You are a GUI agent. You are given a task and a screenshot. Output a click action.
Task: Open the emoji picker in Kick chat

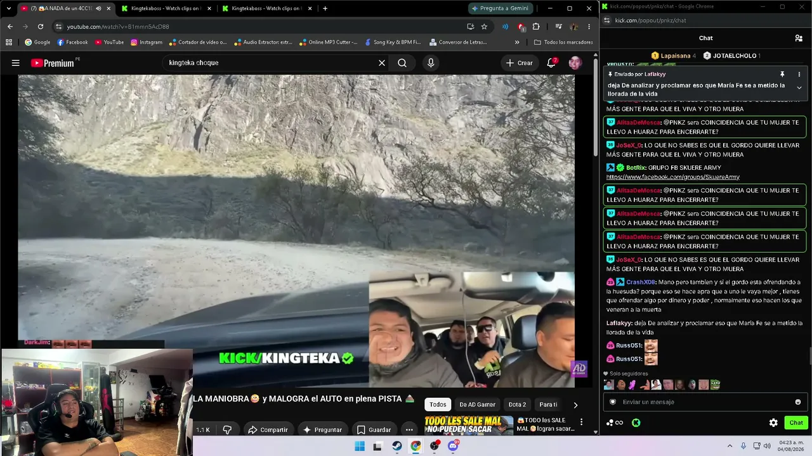798,402
